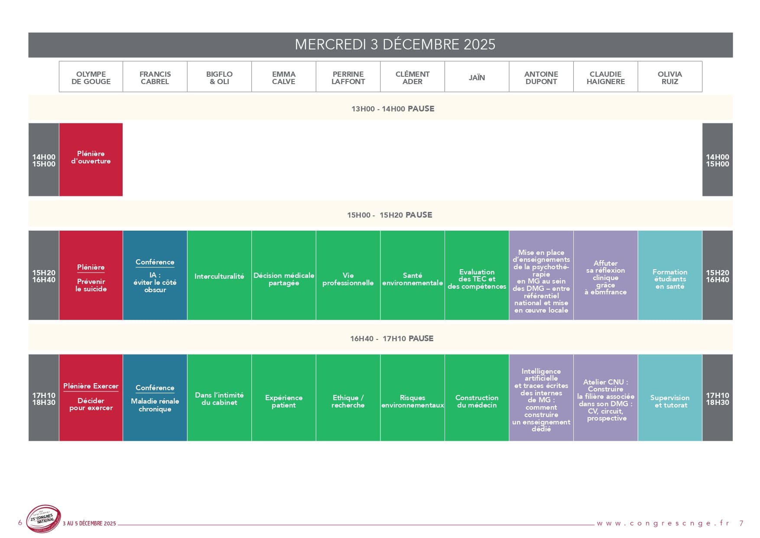Select the Olympe de Gouge room header

click(x=91, y=78)
